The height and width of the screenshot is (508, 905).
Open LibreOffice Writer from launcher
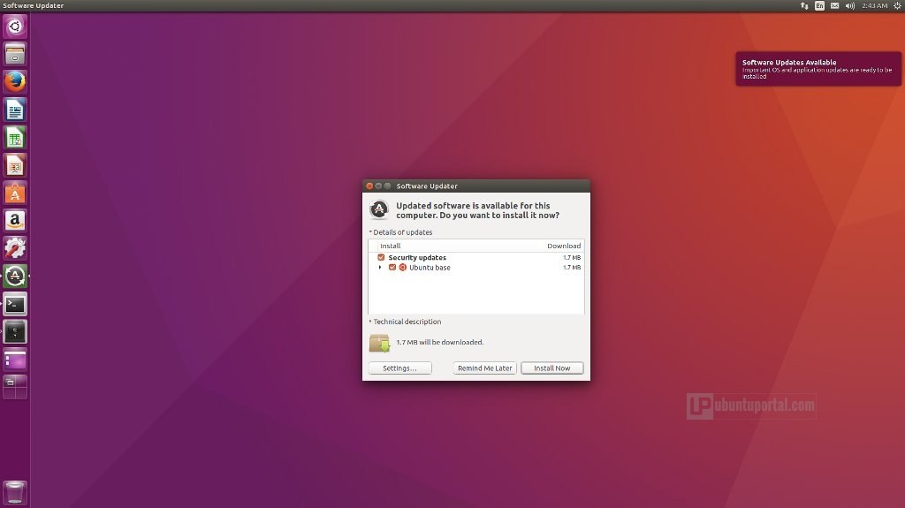point(15,110)
